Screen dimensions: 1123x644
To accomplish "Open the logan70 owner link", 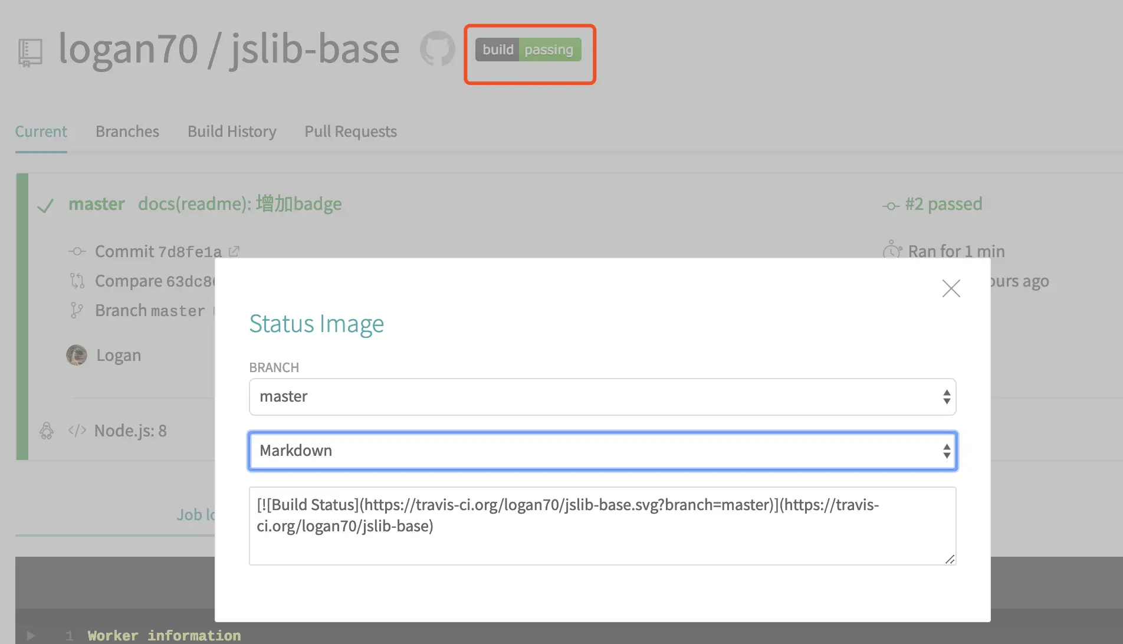I will [128, 48].
